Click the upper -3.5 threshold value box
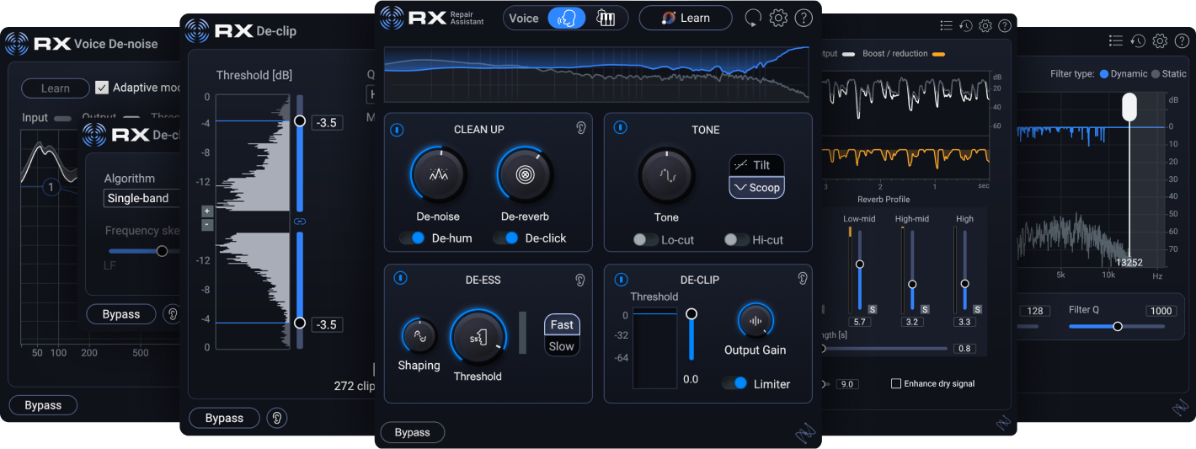The image size is (1196, 449). 327,123
